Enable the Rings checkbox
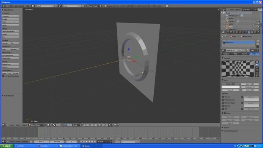 (242, 97)
